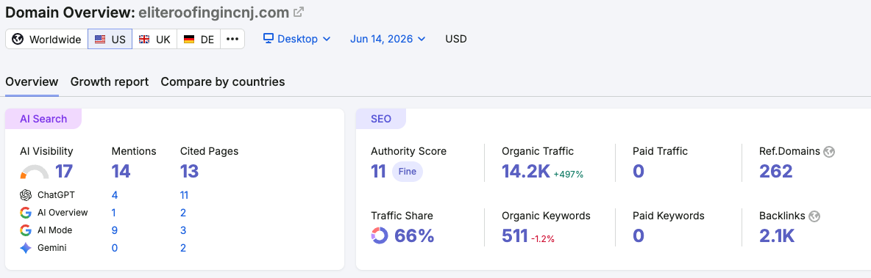Viewport: 871px width, 278px height.
Task: Click the USD currency label
Action: (x=456, y=40)
